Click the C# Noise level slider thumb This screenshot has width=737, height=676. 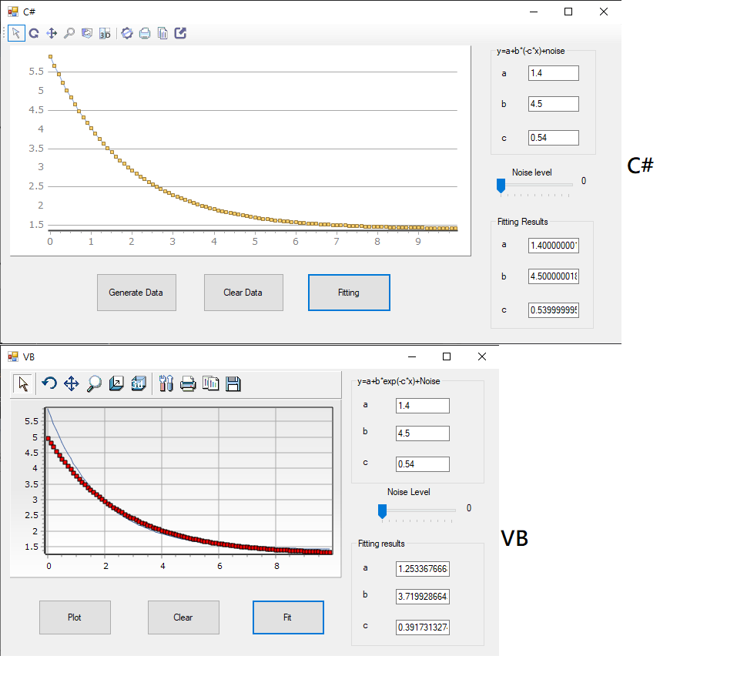pos(501,186)
